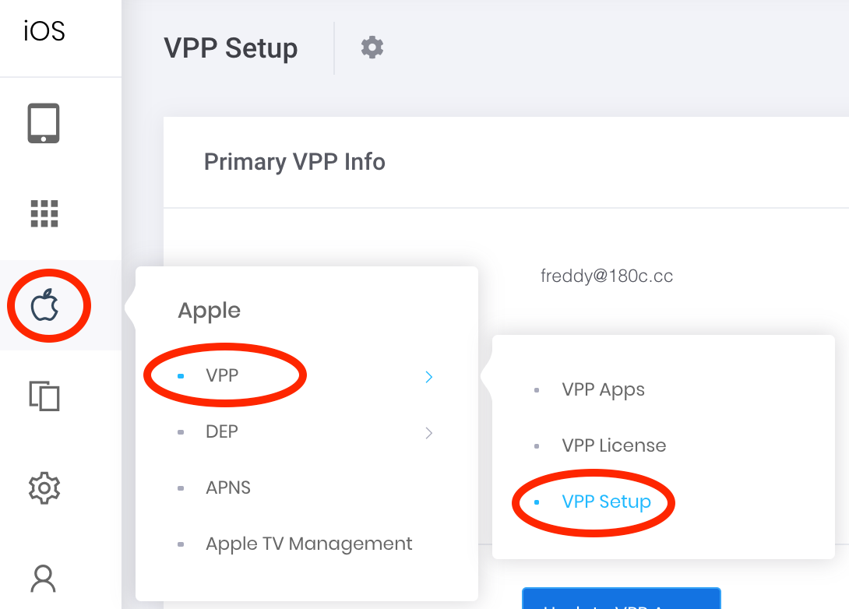Select the Apple logo sidebar icon

point(44,305)
